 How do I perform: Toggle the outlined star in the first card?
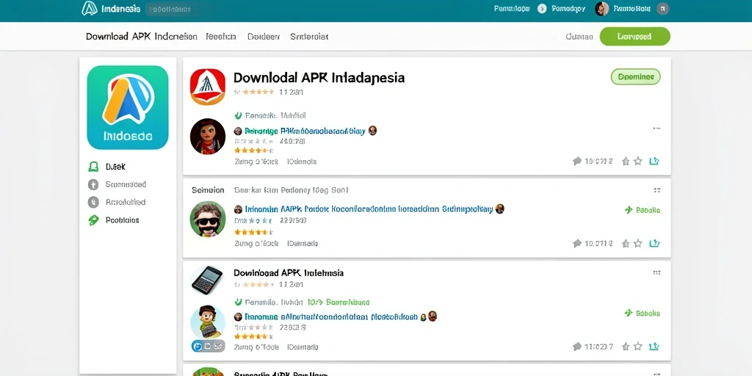[x=638, y=161]
